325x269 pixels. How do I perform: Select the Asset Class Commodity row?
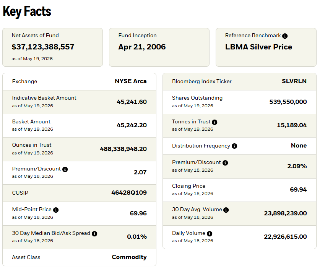(79, 258)
